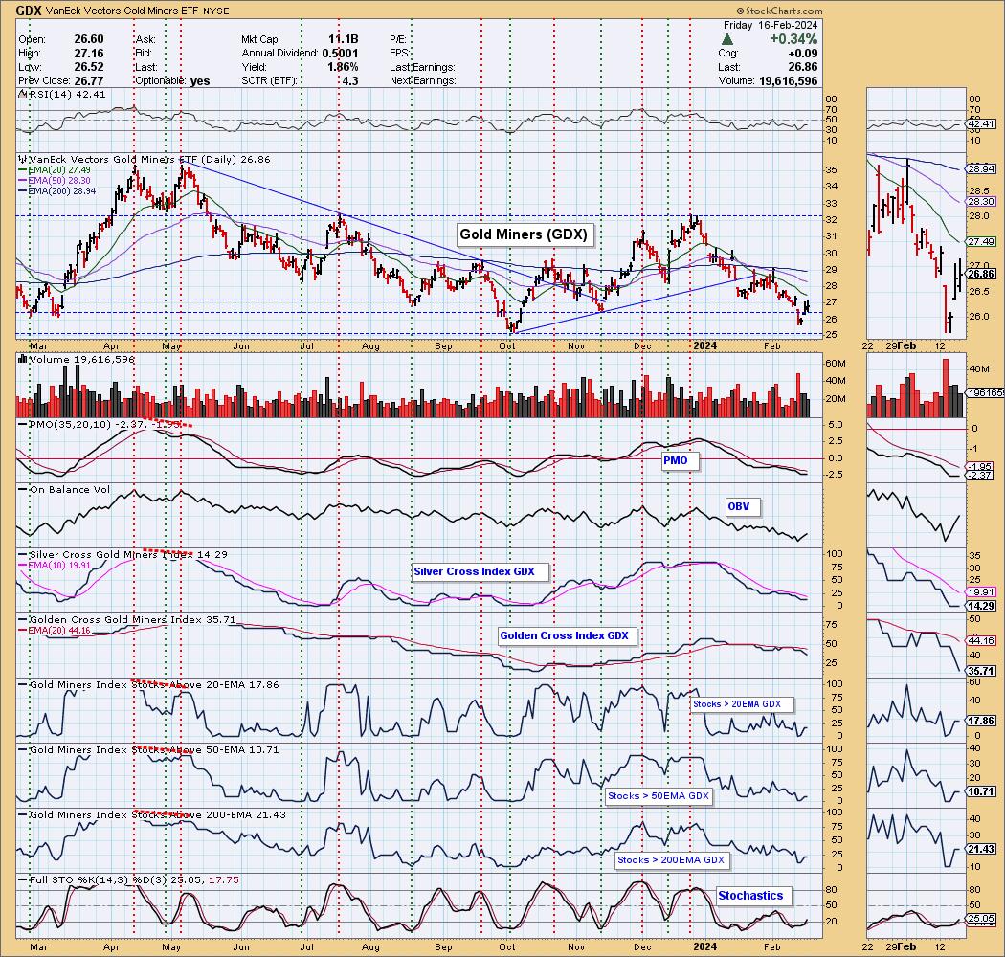The height and width of the screenshot is (957, 1005).
Task: Click the -2.37 PMO value tag
Action: (981, 475)
